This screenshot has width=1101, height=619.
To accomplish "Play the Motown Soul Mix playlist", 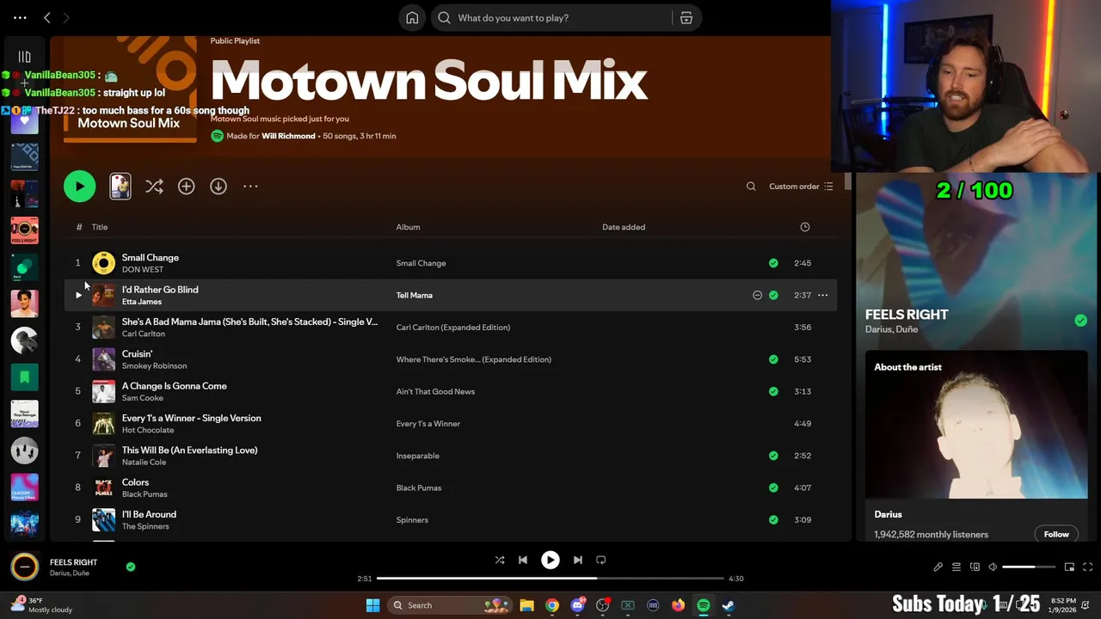I will [x=79, y=187].
